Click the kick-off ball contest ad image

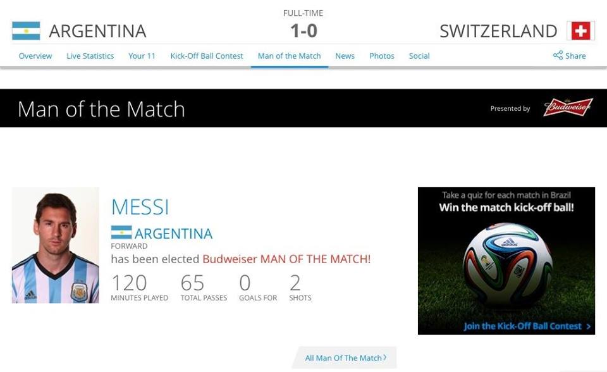506,261
